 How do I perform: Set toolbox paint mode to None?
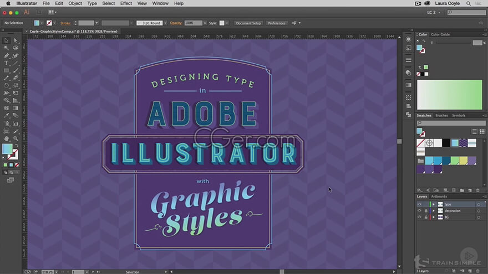17,165
